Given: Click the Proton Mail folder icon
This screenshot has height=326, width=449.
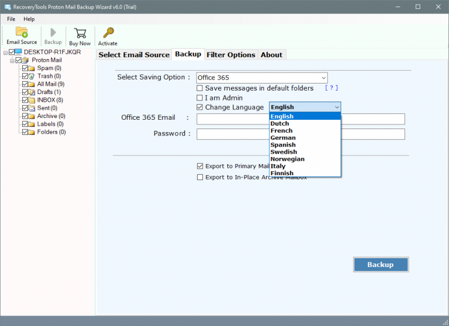Looking at the screenshot, I should click(25, 60).
